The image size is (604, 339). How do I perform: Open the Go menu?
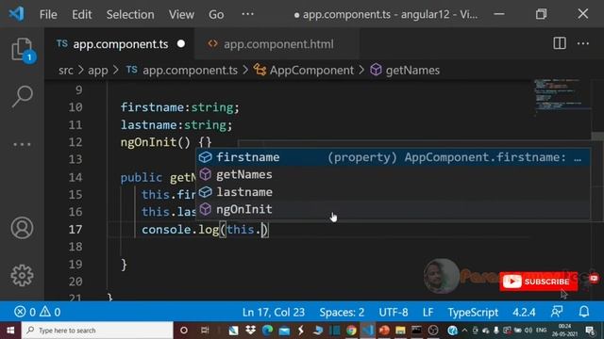point(216,15)
